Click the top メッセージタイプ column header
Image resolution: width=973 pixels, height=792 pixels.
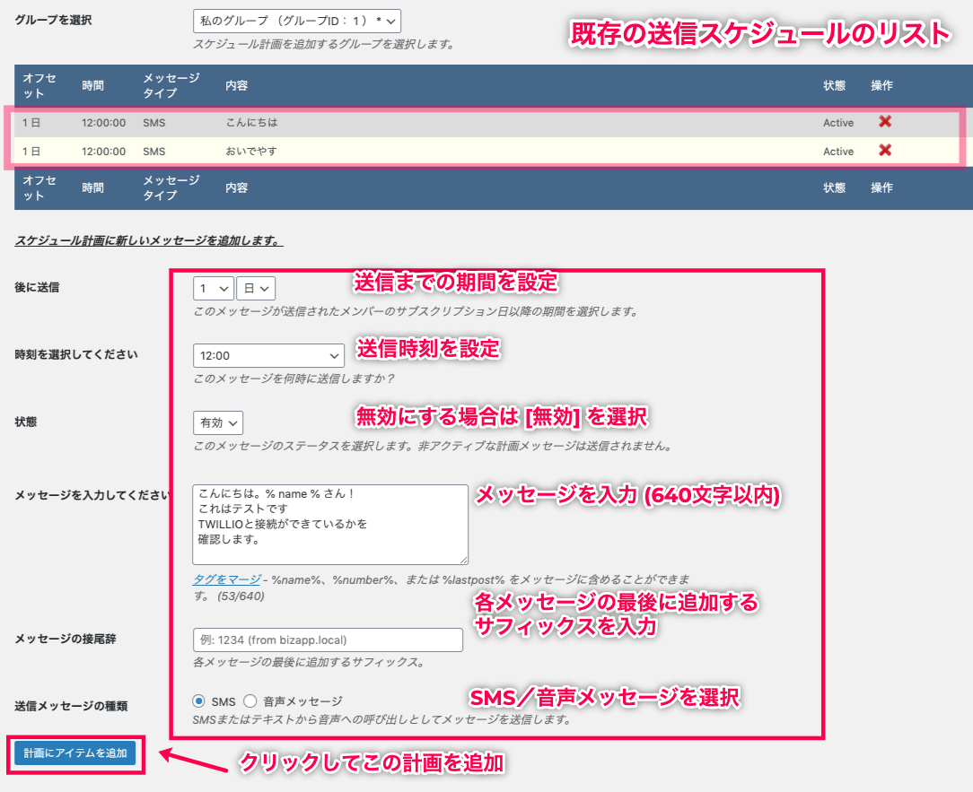pyautogui.click(x=171, y=85)
